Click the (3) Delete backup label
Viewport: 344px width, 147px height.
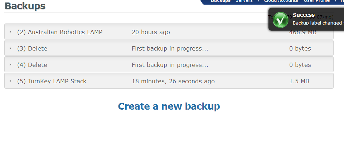click(x=32, y=48)
